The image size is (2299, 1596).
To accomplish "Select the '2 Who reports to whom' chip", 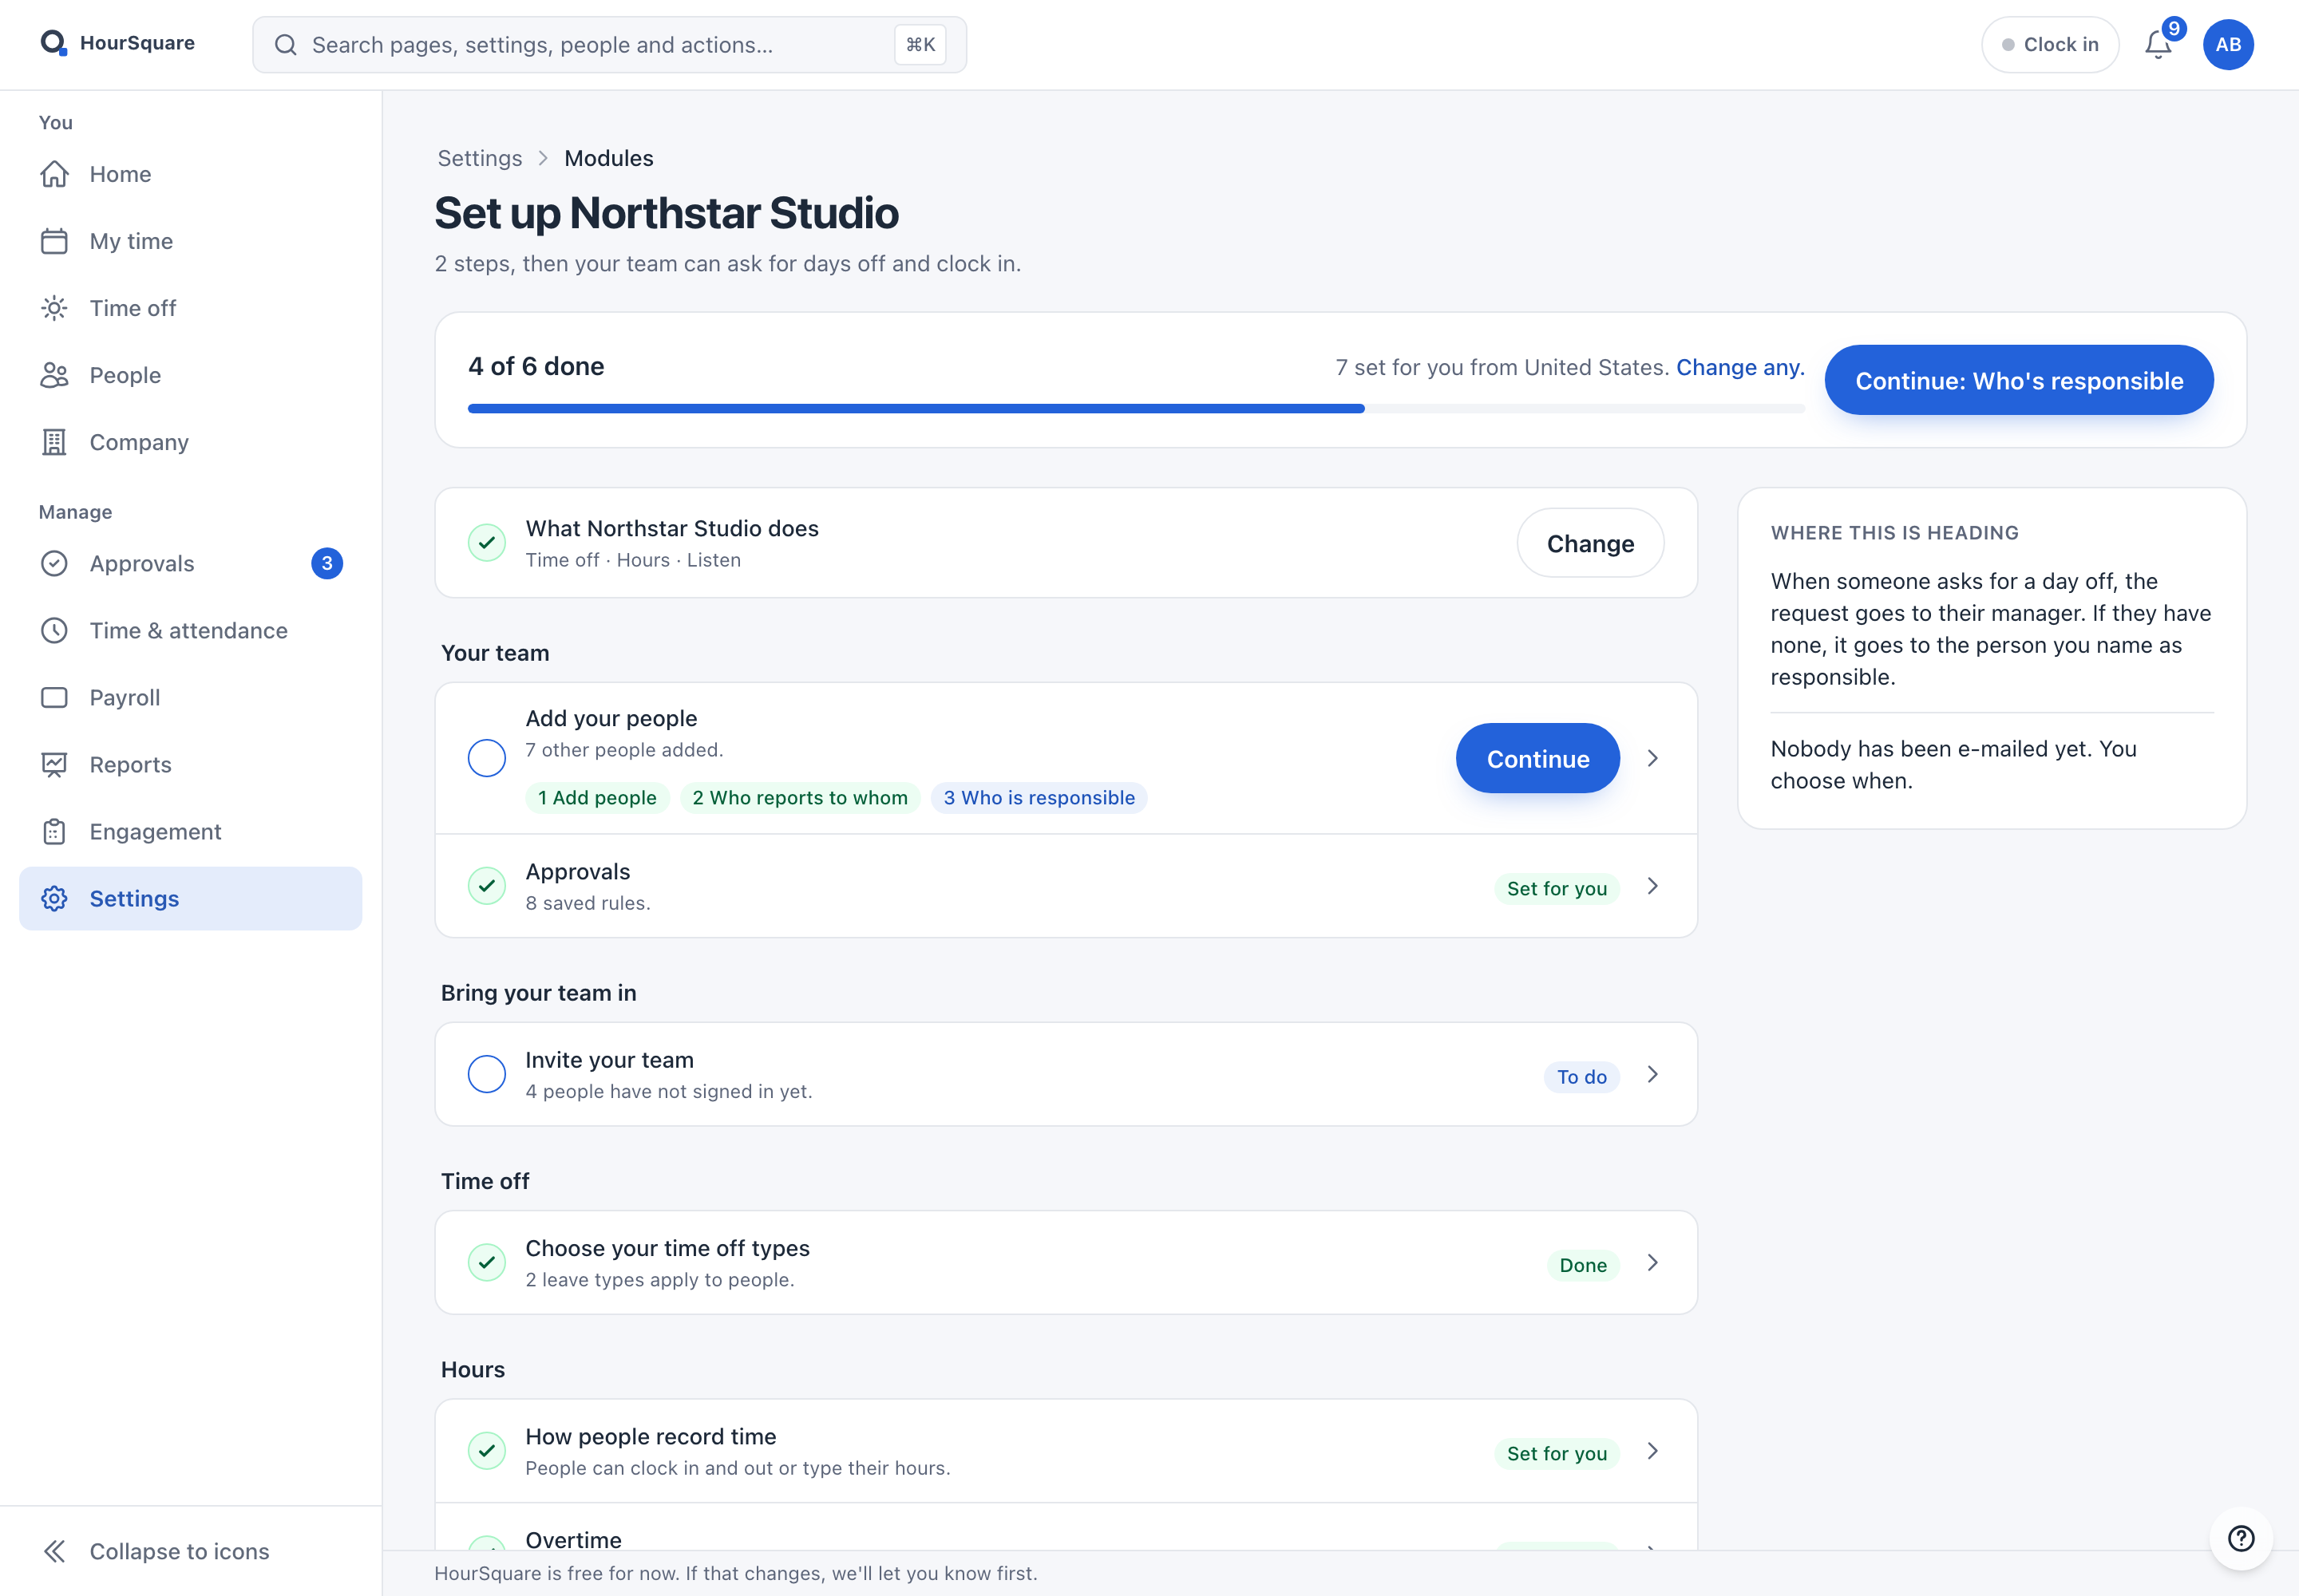I will tap(799, 798).
